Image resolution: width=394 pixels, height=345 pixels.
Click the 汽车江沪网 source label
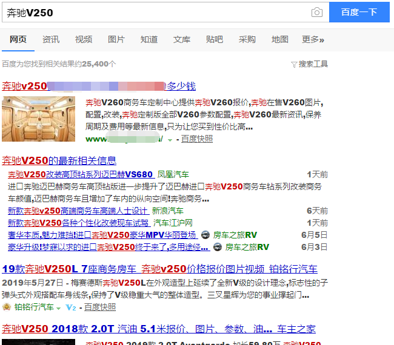(173, 223)
